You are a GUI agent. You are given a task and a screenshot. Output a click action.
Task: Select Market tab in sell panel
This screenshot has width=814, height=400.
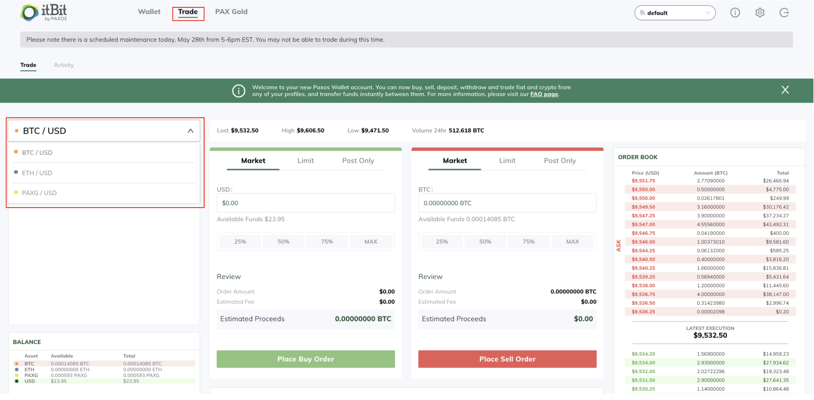(x=455, y=161)
